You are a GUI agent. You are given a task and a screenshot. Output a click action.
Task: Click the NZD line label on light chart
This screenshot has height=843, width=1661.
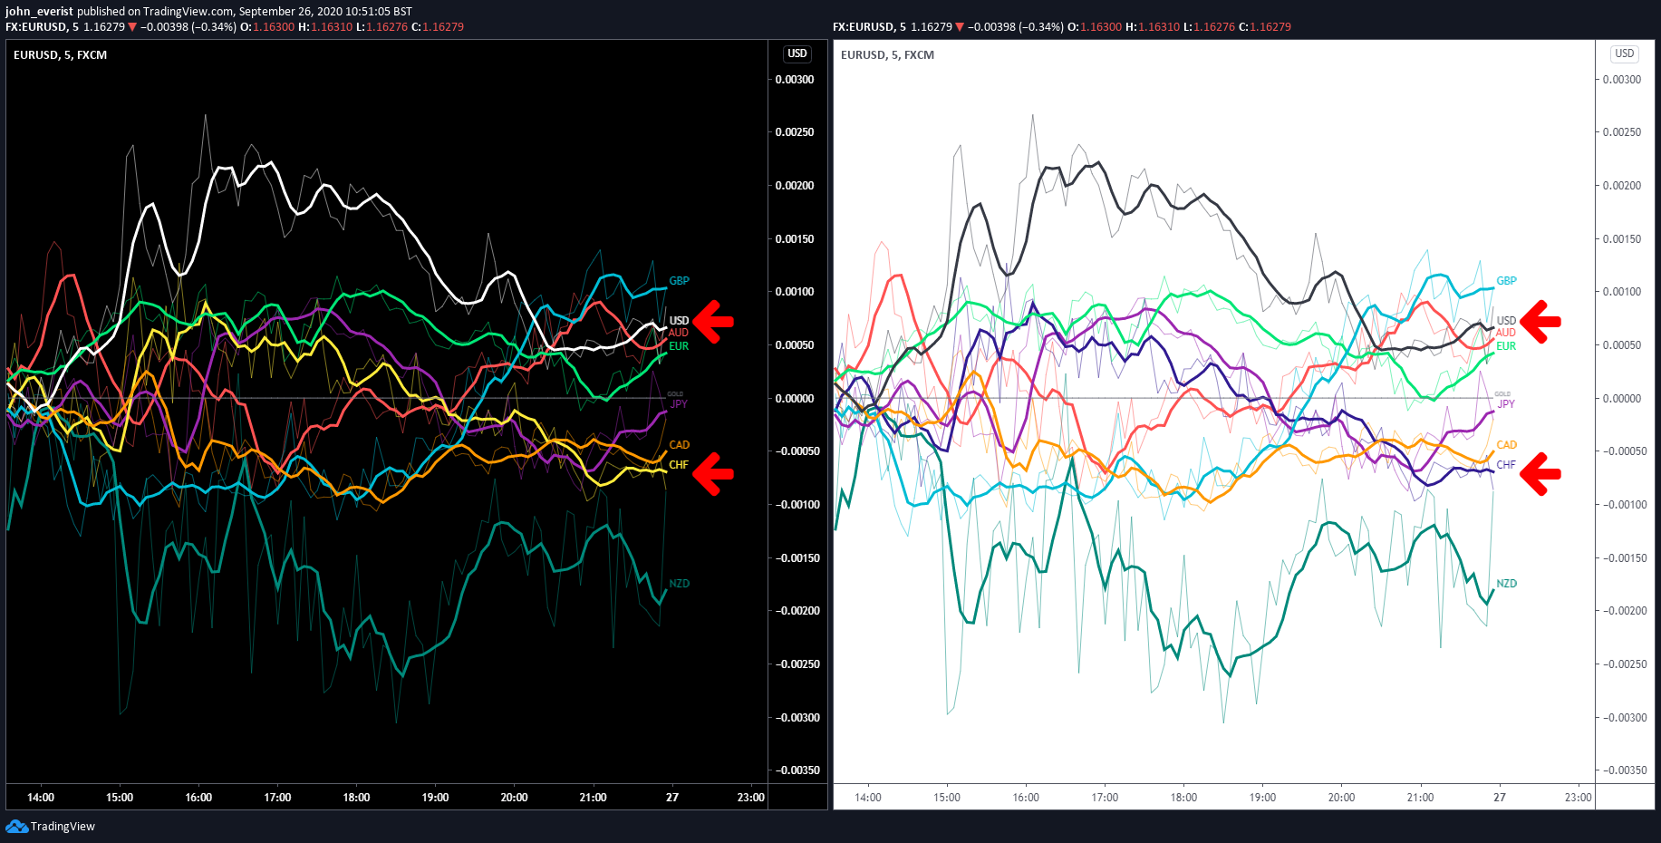coord(1506,584)
